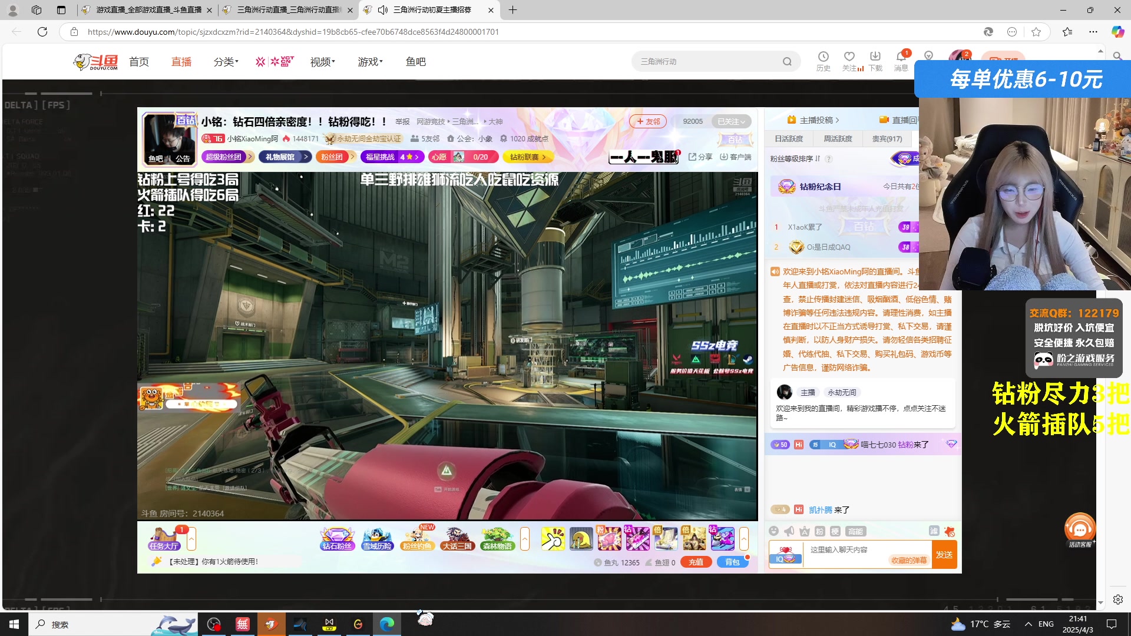Open the 关注 heart icon
1131x636 pixels.
click(849, 61)
